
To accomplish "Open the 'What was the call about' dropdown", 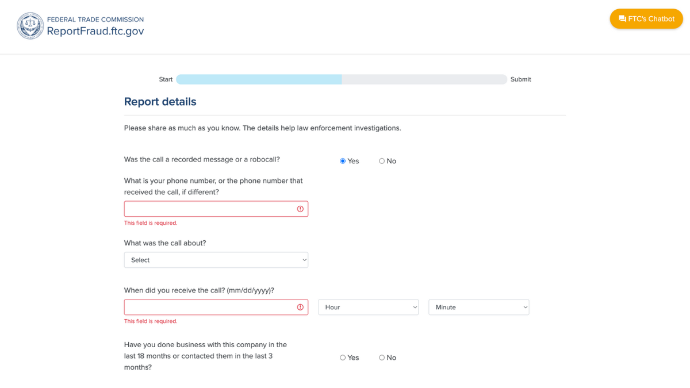I will [x=216, y=260].
